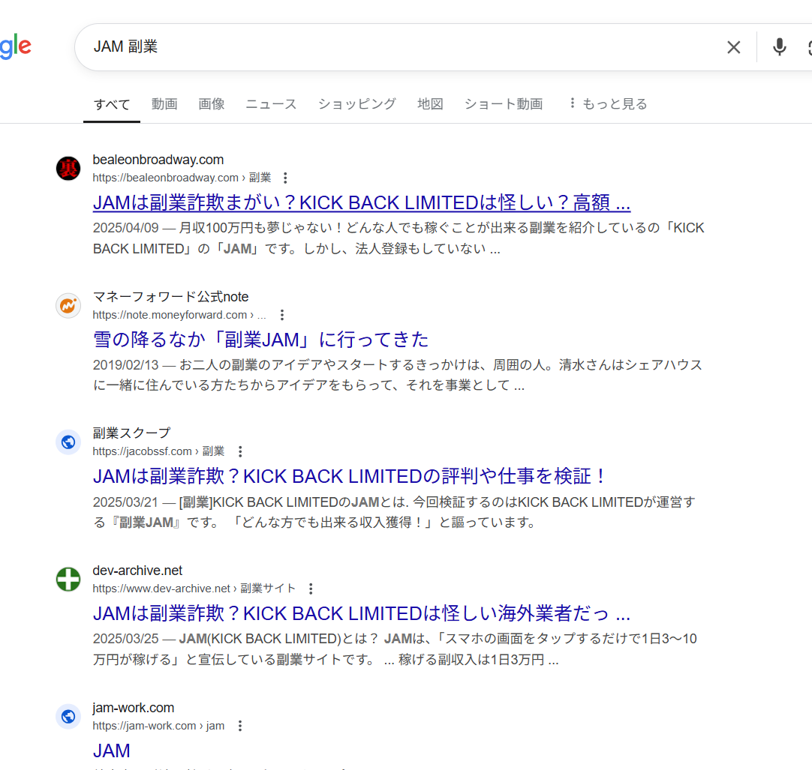
Task: Select the すべて tab
Action: 112,104
